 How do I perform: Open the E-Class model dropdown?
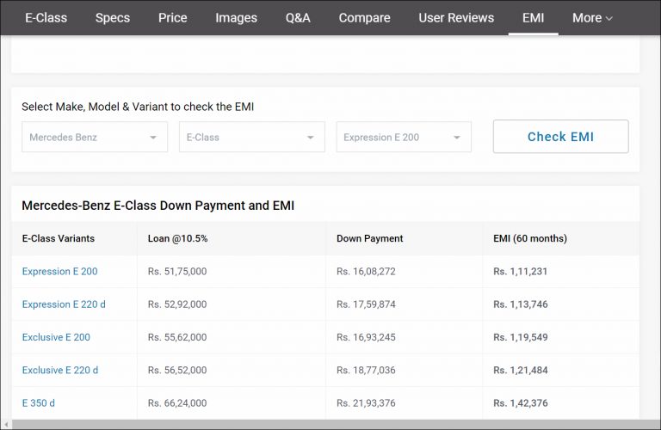tap(251, 138)
